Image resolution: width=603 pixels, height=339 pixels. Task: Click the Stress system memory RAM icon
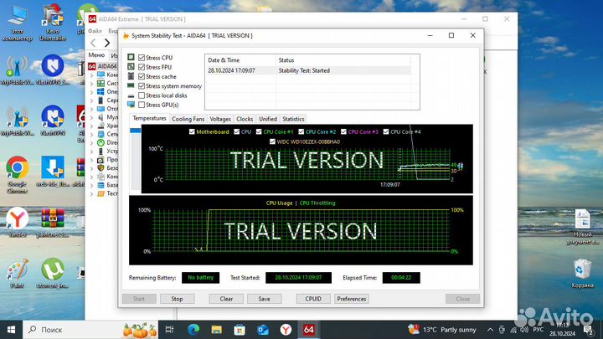click(x=131, y=85)
